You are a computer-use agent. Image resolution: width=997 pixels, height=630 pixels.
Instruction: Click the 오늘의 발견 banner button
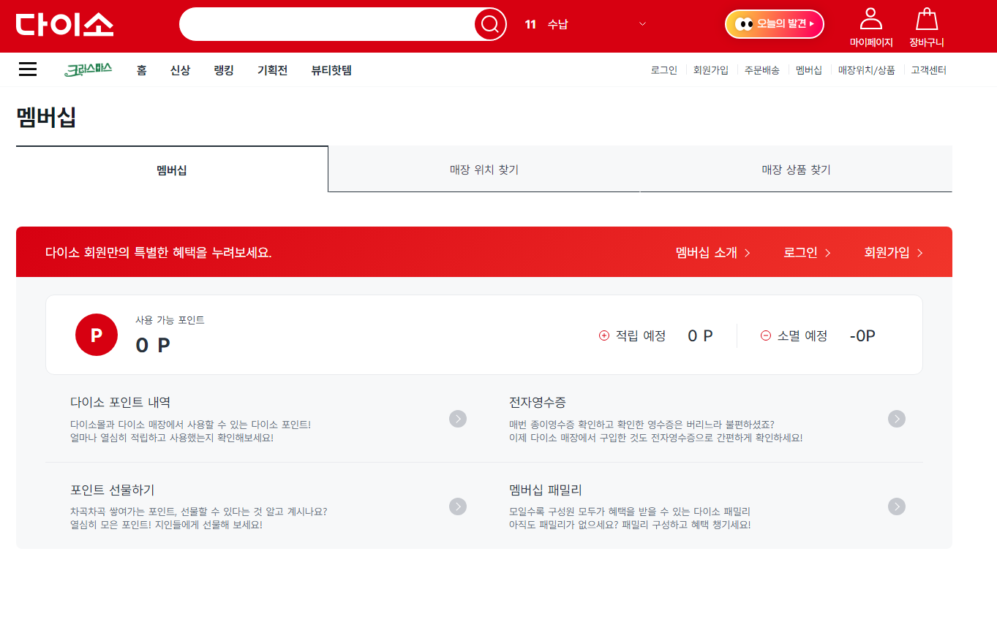(x=775, y=24)
